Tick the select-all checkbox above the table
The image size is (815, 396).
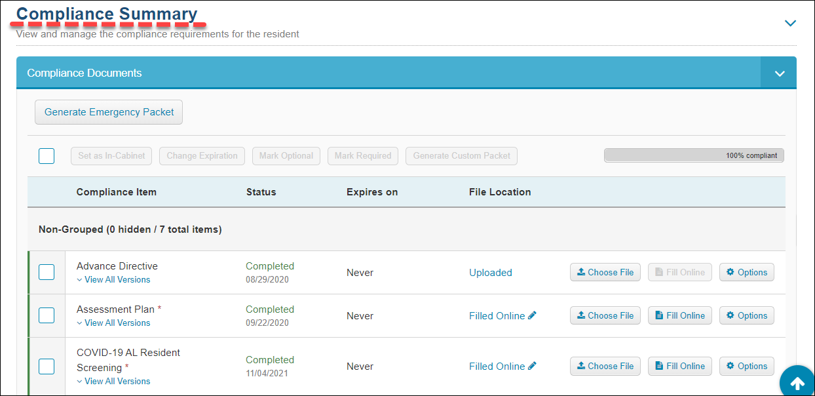click(47, 156)
